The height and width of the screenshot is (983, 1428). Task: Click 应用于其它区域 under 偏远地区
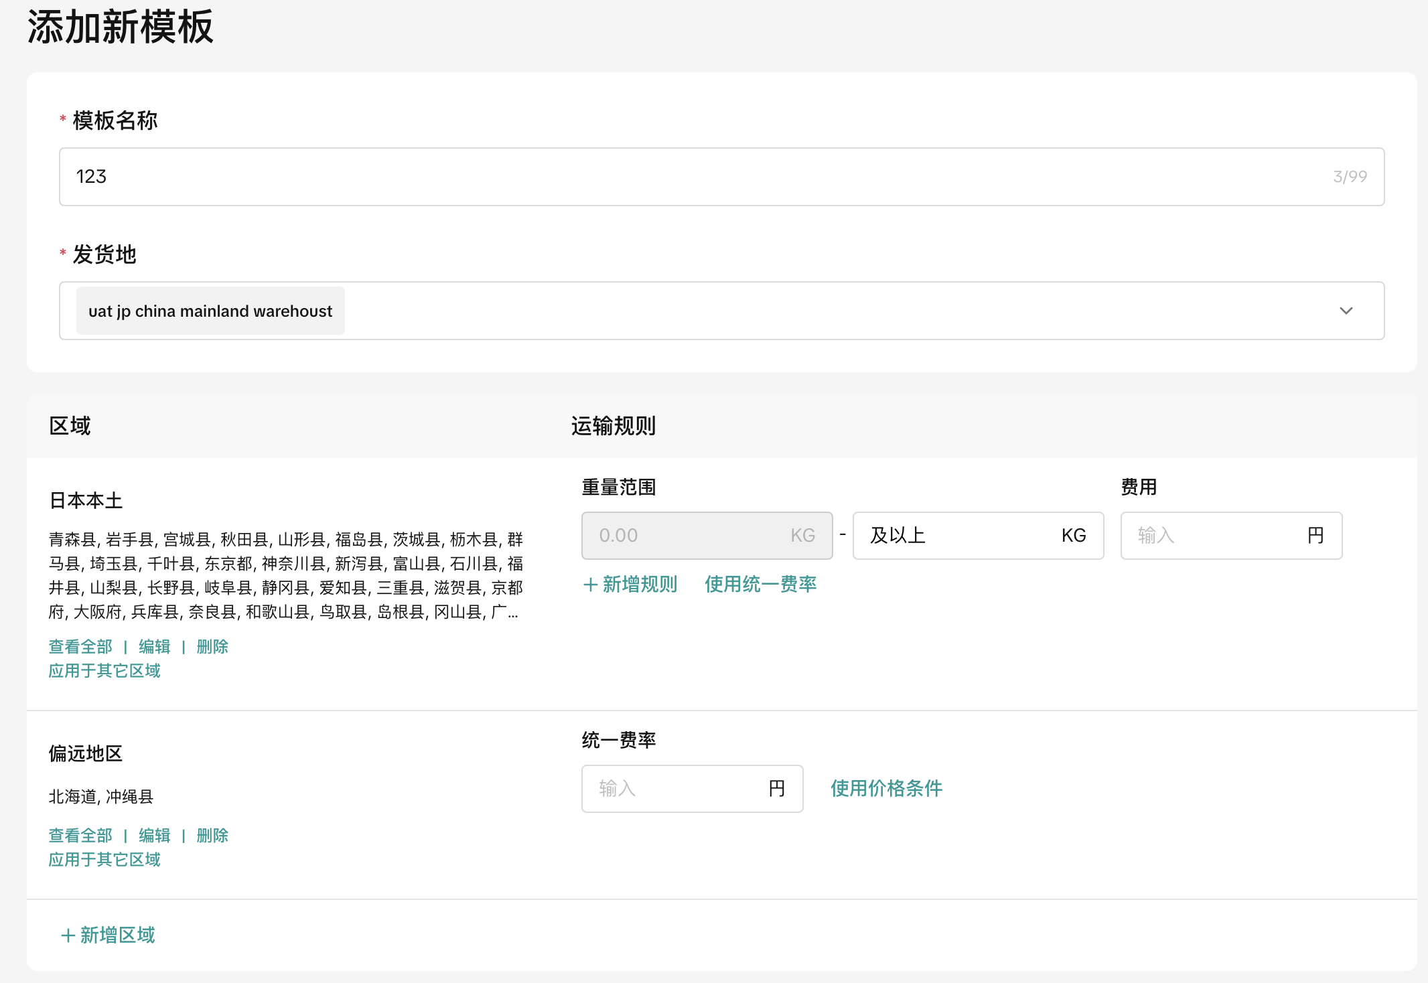[104, 860]
